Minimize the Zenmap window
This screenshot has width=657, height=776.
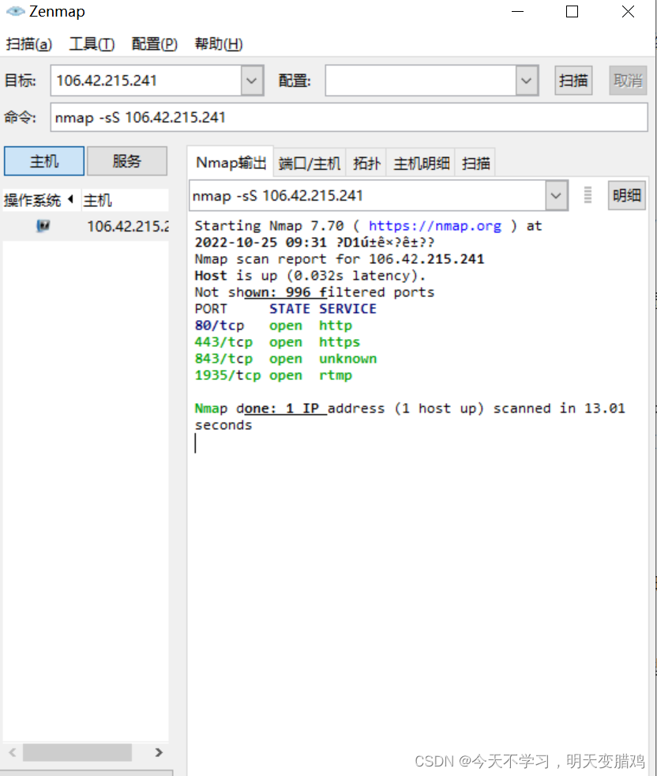point(517,11)
